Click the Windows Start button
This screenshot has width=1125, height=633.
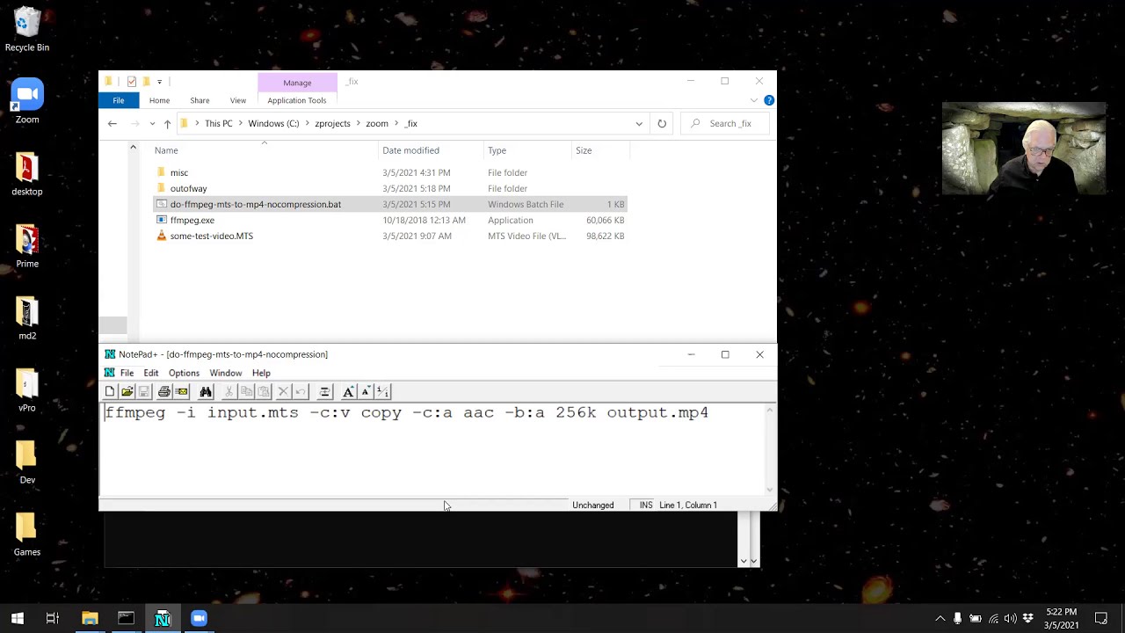(x=17, y=618)
